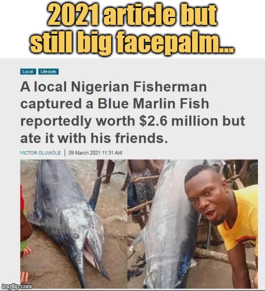Viewport: 265px width, 291px height.
Task: Click the '2021 article but' caption line
Action: point(132,15)
